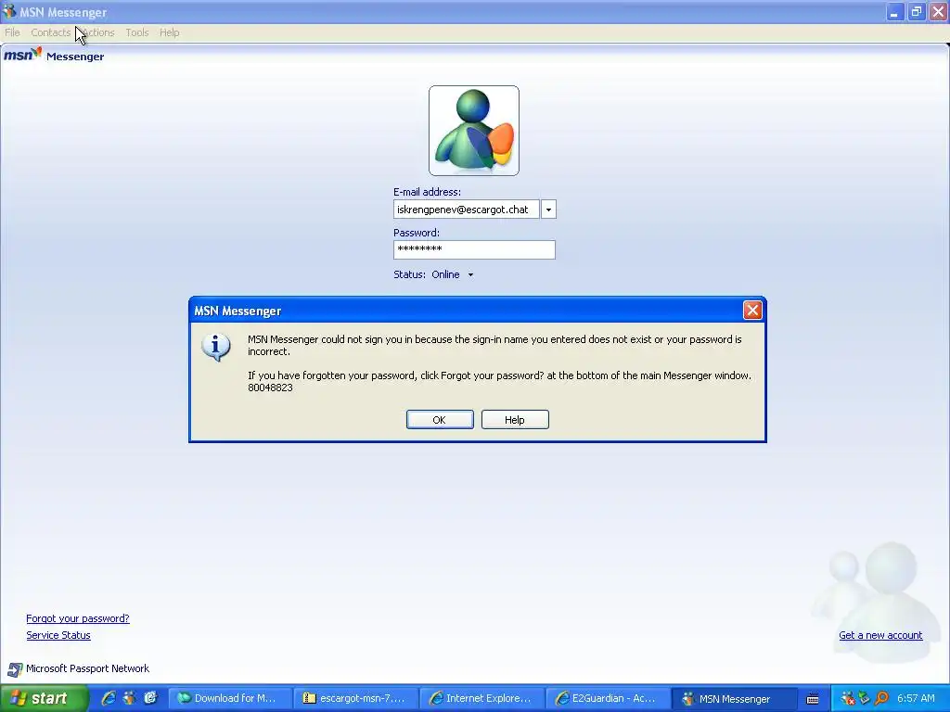Click the MSN butterfly logo
The height and width of the screenshot is (712, 950).
pyautogui.click(x=23, y=55)
